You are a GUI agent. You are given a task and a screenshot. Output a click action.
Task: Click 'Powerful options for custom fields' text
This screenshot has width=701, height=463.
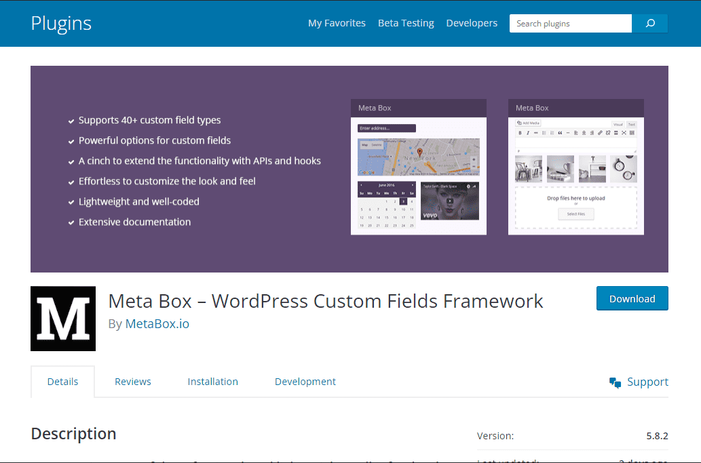[x=155, y=140]
